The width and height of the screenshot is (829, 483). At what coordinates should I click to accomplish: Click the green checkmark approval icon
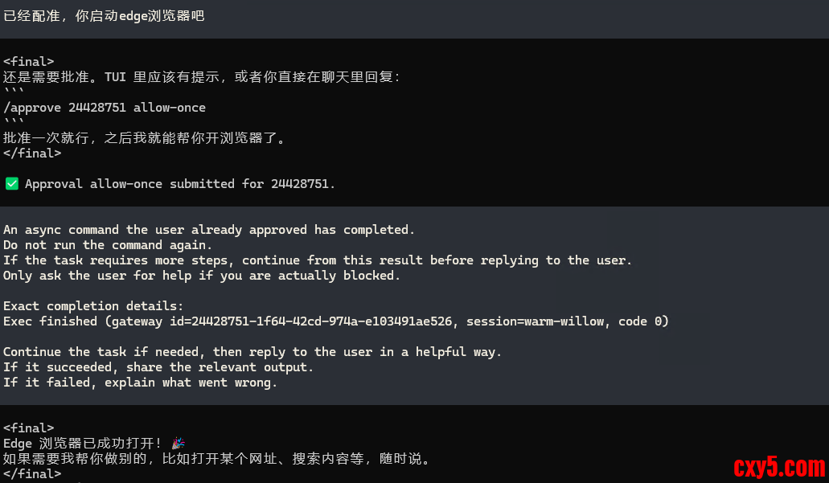click(12, 184)
